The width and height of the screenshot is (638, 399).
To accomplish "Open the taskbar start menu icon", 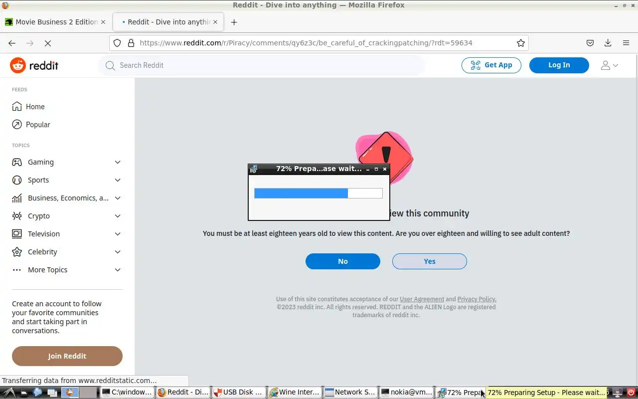I will click(x=10, y=393).
